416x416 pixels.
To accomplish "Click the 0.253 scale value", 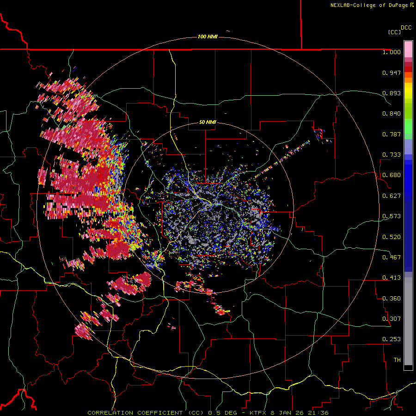I will pyautogui.click(x=392, y=339).
